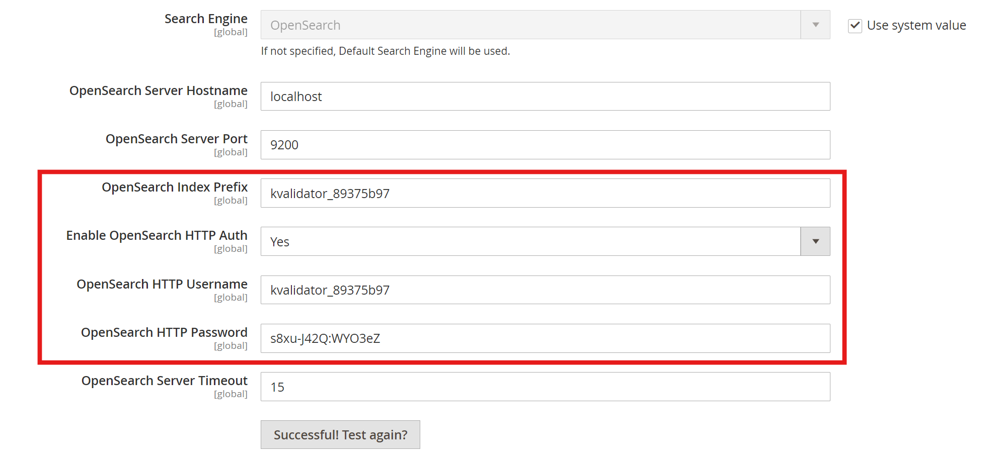Click the OpenSearch HTTP Password field
This screenshot has width=995, height=459.
coord(545,338)
